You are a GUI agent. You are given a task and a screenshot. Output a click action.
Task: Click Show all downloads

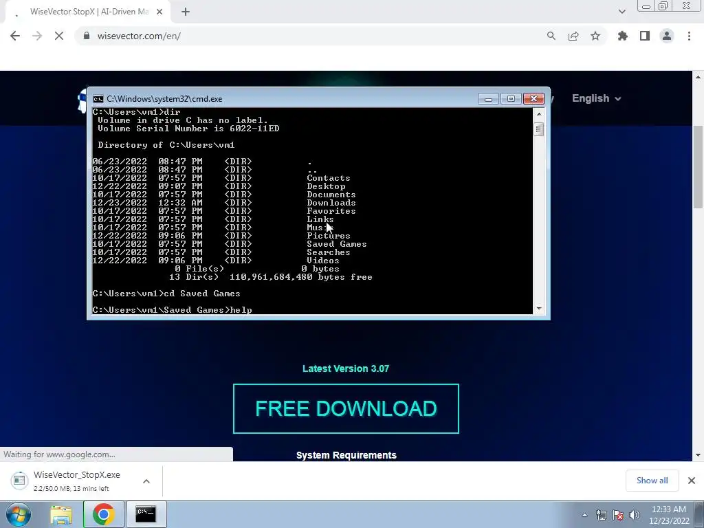[652, 481]
